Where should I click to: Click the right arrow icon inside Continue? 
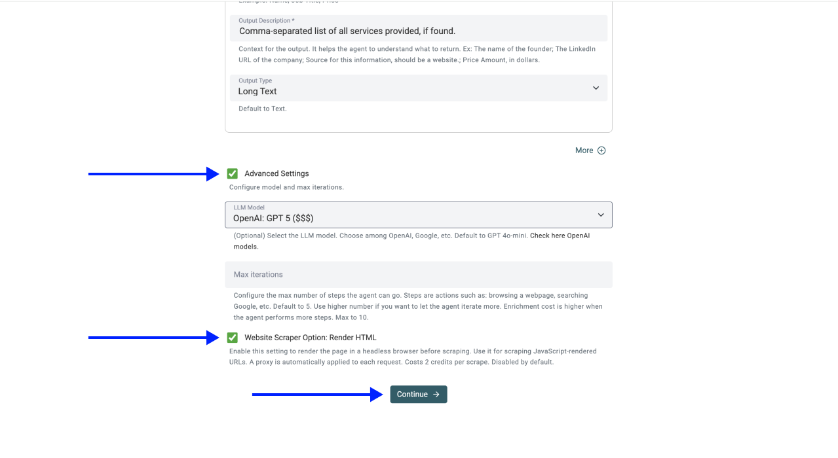point(436,395)
